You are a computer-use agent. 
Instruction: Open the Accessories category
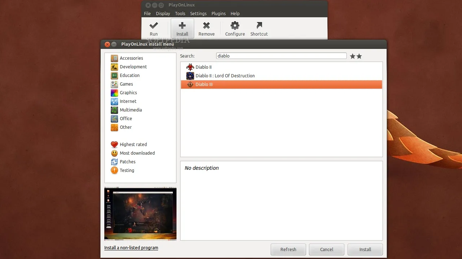pyautogui.click(x=131, y=58)
